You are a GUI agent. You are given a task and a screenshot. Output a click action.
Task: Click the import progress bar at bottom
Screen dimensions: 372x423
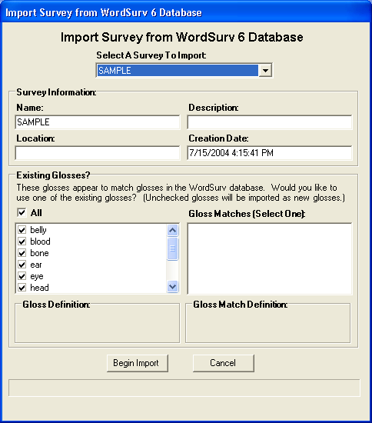tap(184, 388)
